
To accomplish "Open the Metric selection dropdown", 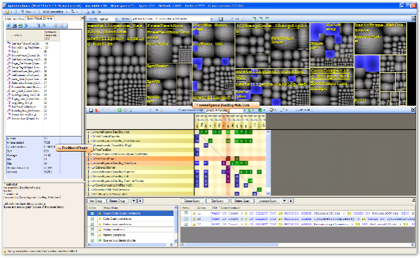I will coord(211,19).
